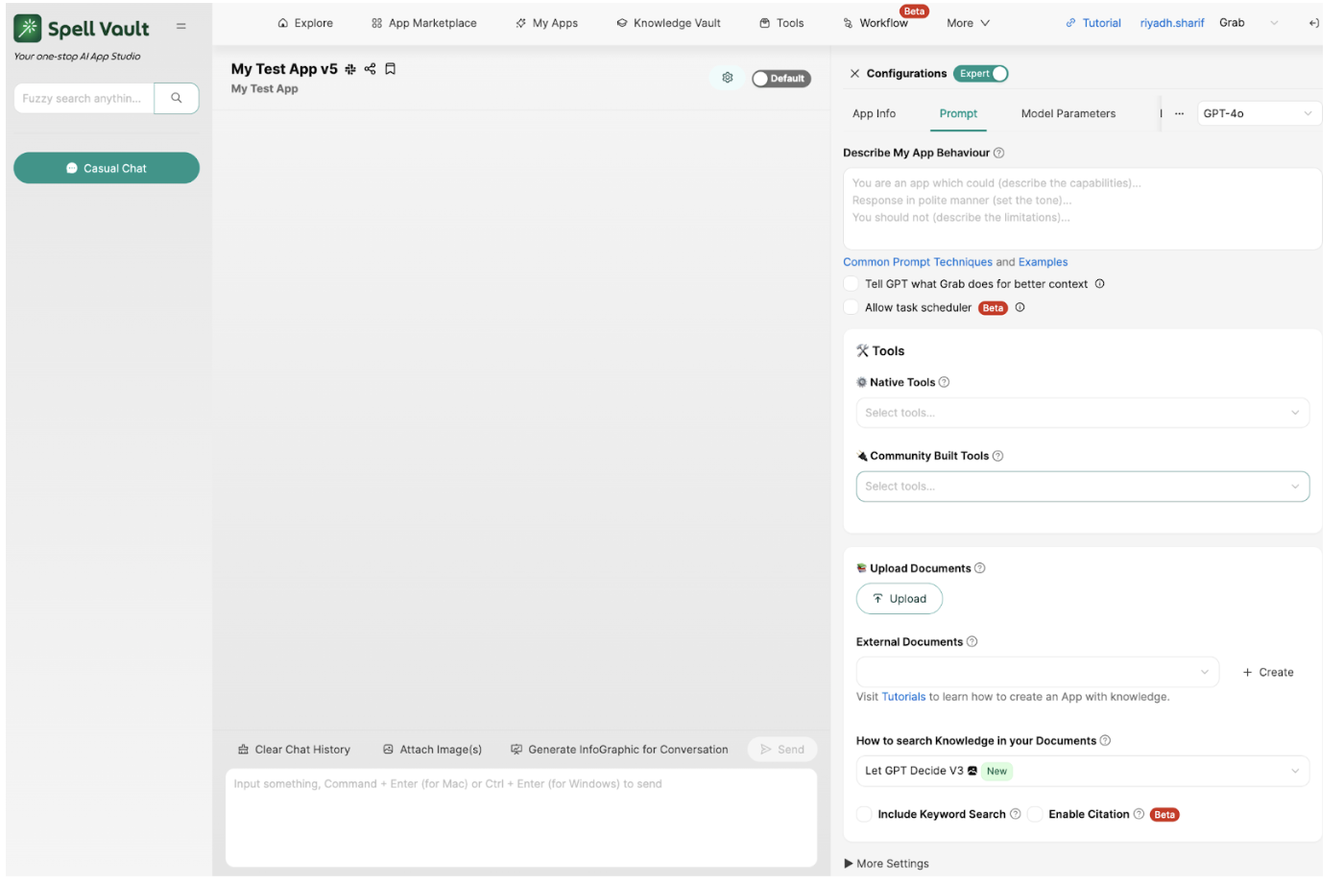The height and width of the screenshot is (885, 1344).
Task: Close the Configurations panel with X icon
Action: [854, 74]
